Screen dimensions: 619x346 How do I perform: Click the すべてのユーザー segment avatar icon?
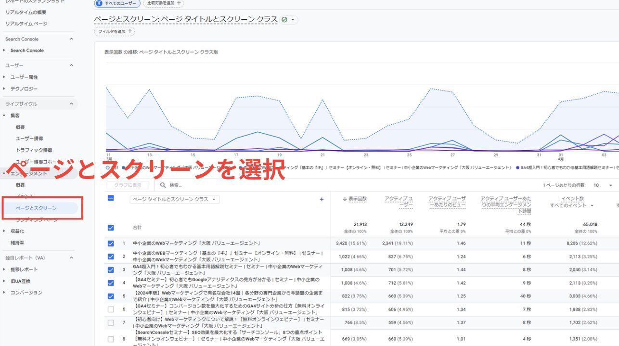[x=99, y=3]
